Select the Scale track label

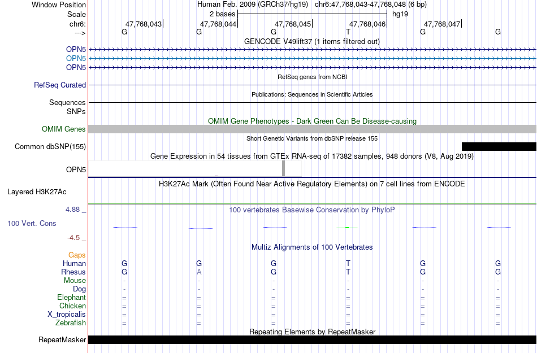tap(76, 14)
